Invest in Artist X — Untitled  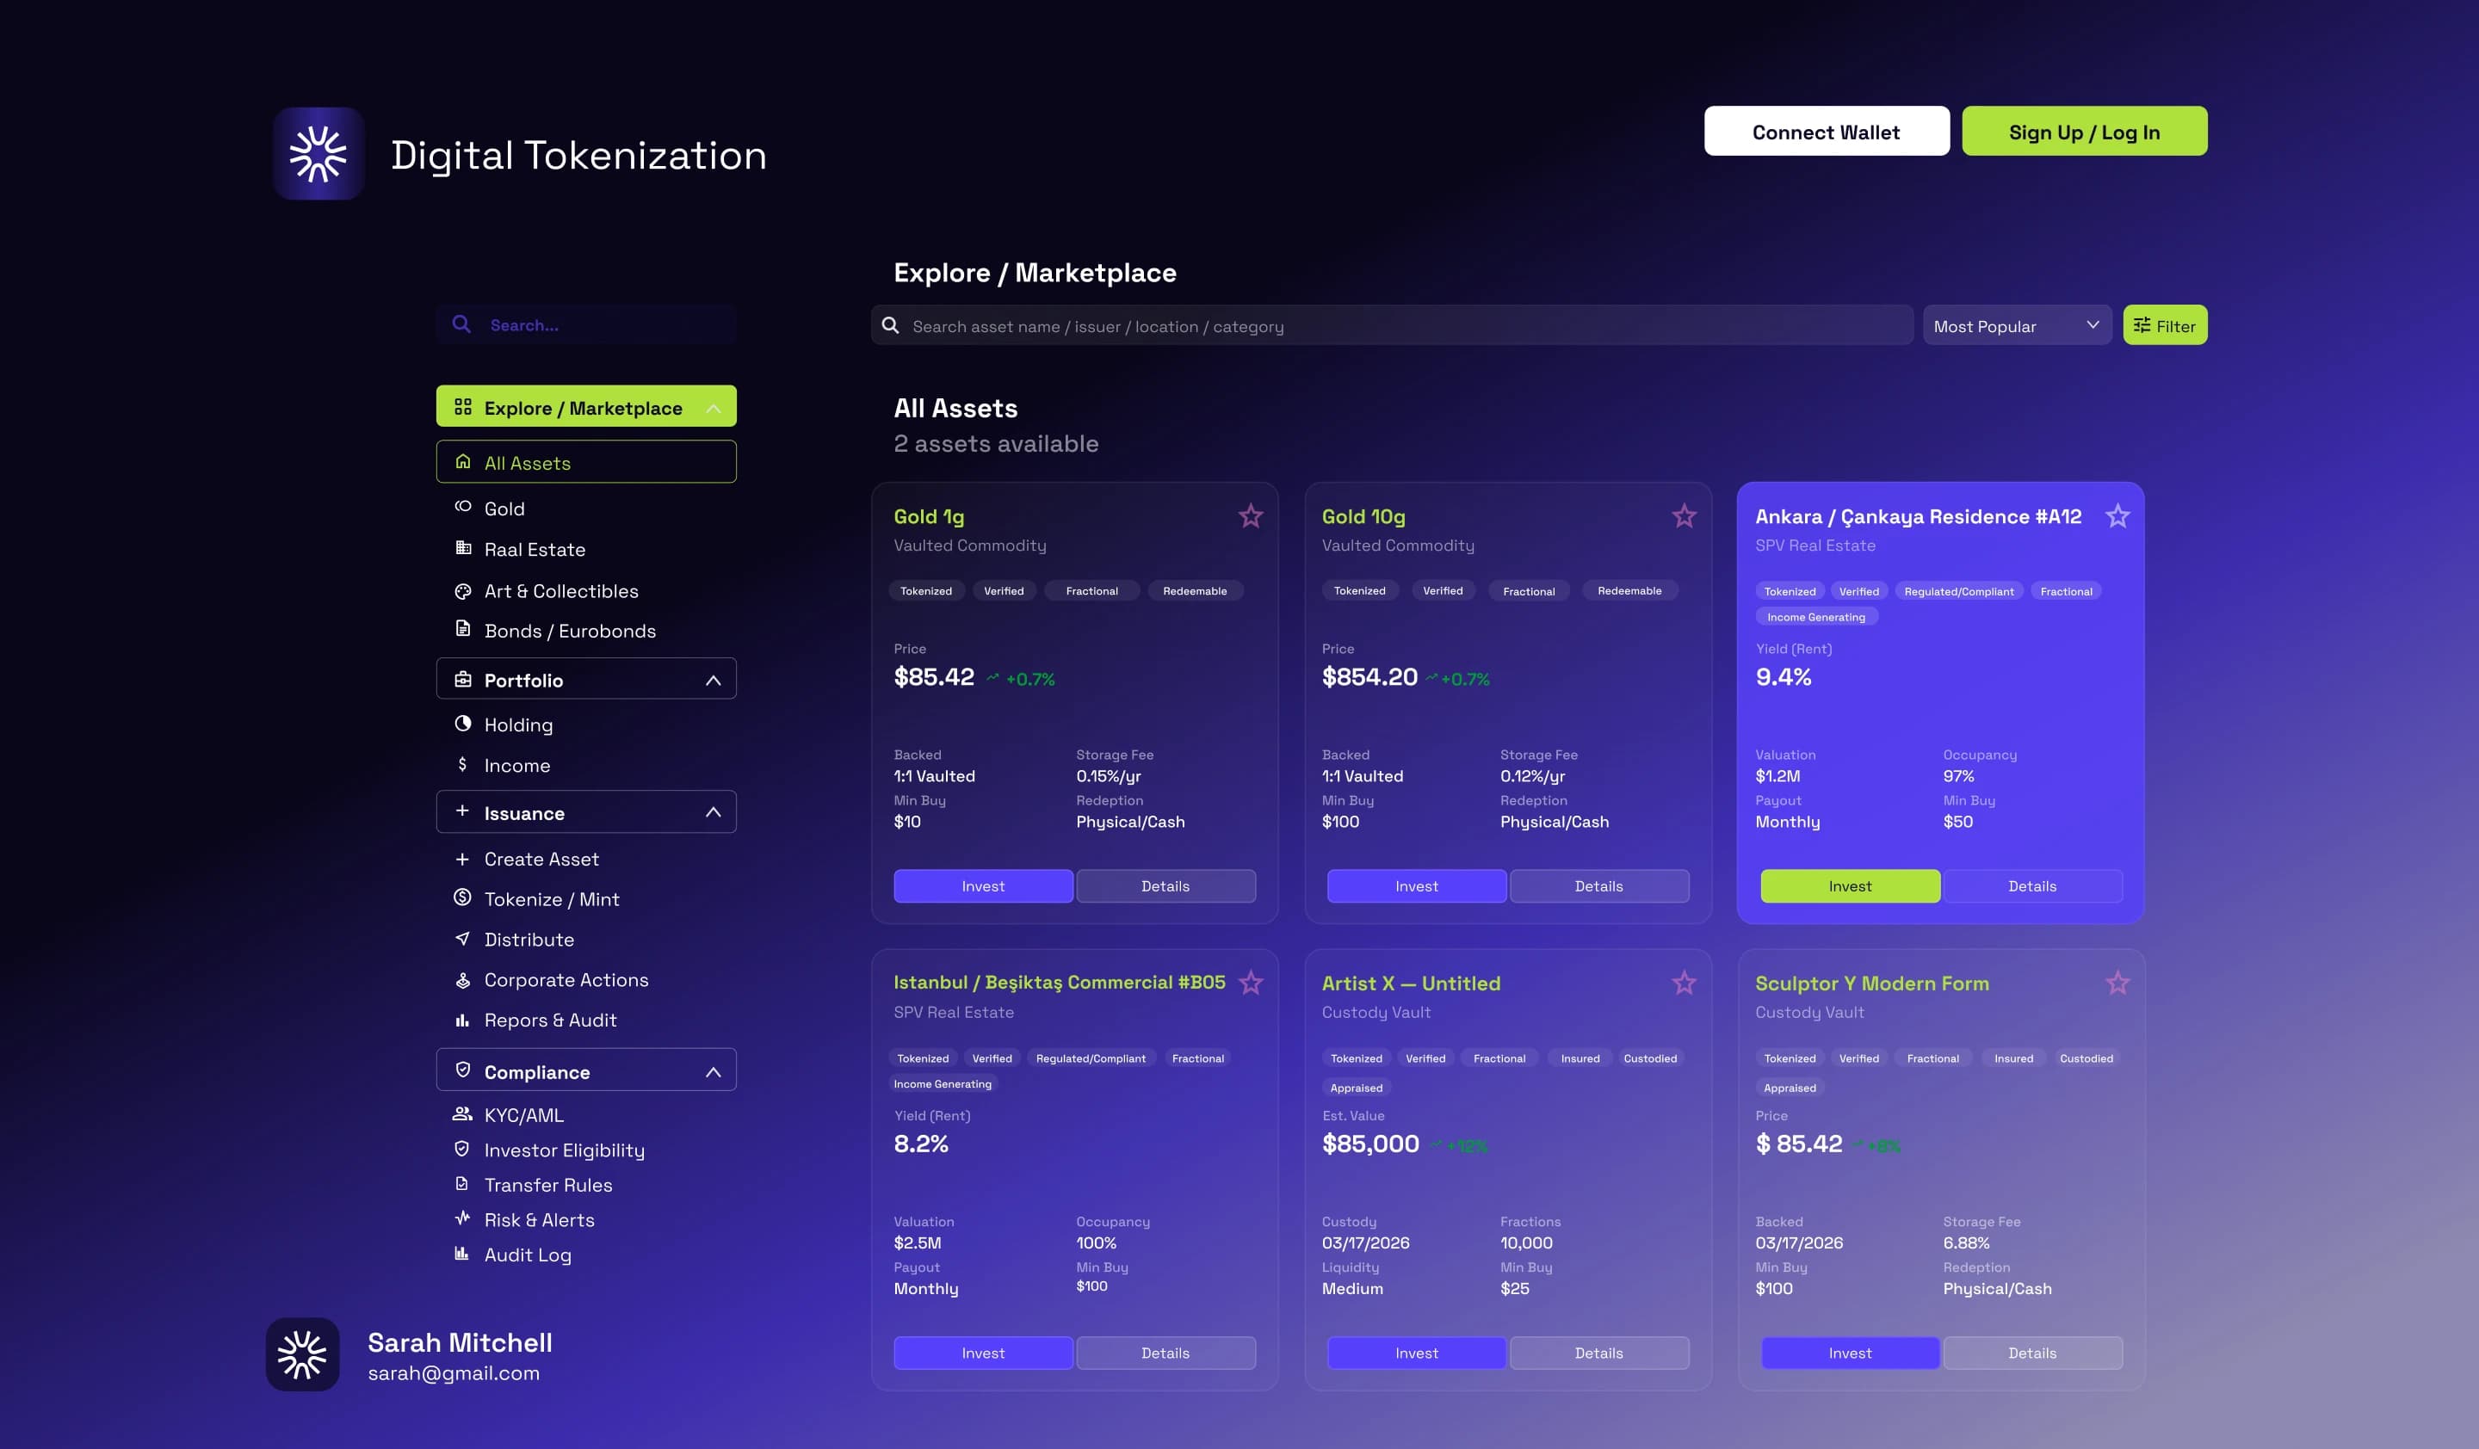point(1417,1353)
